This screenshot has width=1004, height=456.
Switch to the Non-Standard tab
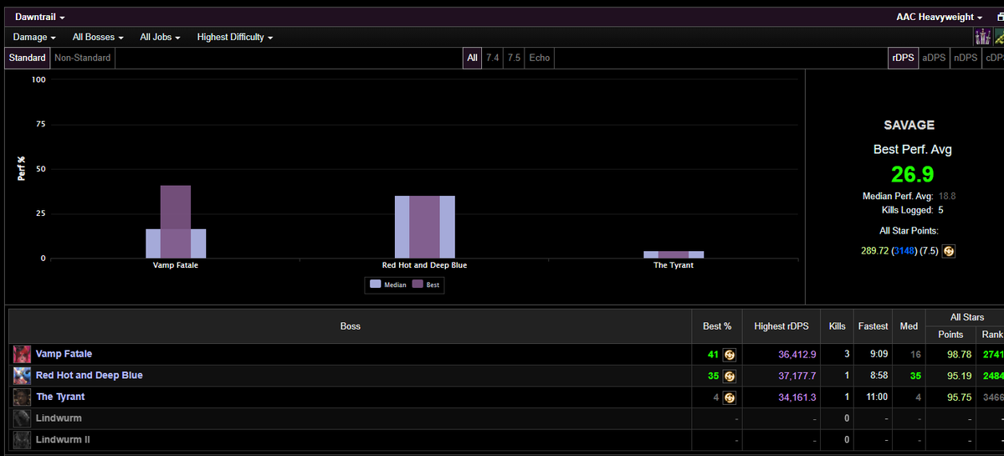pyautogui.click(x=82, y=58)
